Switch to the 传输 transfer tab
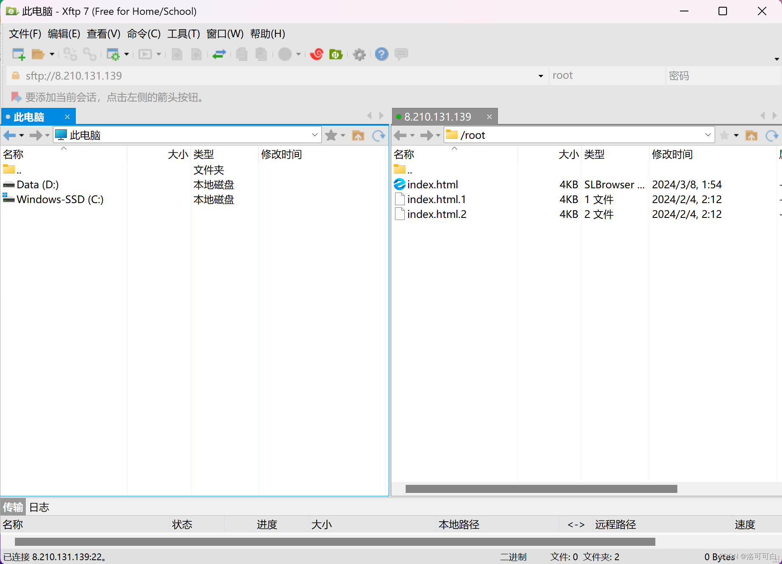This screenshot has width=782, height=564. [13, 507]
